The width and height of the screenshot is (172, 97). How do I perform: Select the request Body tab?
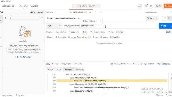pyautogui.click(x=85, y=32)
